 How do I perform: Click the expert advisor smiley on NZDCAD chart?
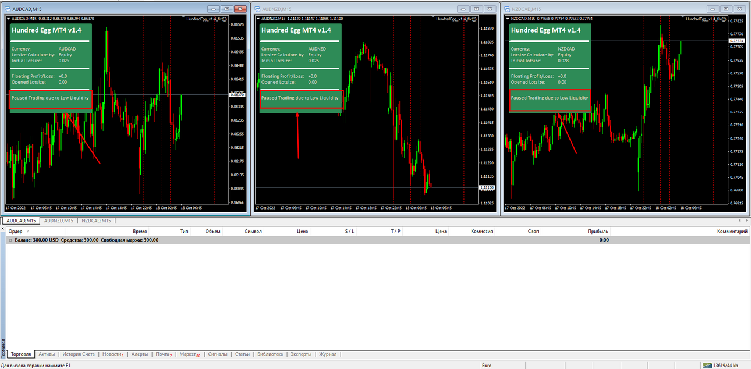(x=724, y=19)
